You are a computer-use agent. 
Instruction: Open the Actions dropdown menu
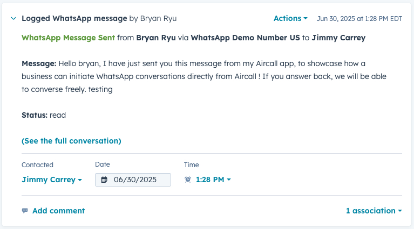(x=290, y=18)
